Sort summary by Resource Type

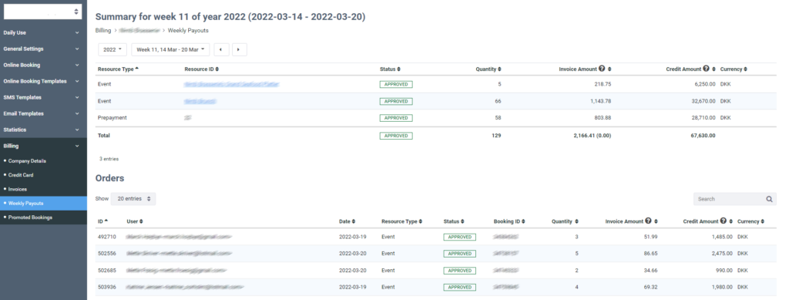click(x=118, y=69)
